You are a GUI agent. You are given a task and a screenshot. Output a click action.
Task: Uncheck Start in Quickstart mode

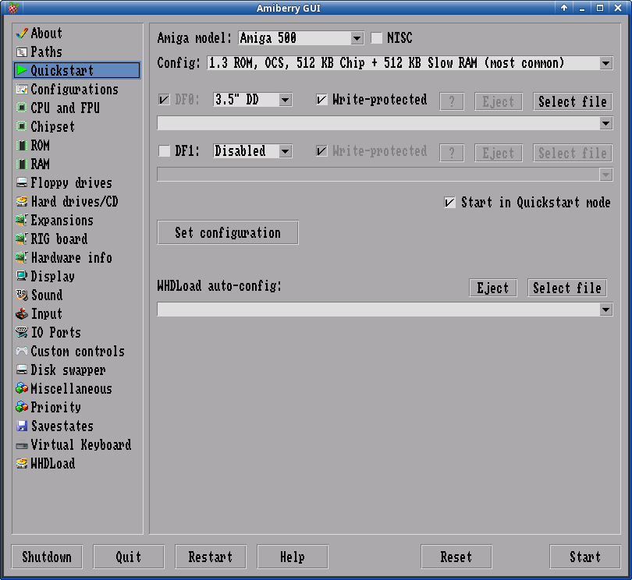pyautogui.click(x=450, y=202)
